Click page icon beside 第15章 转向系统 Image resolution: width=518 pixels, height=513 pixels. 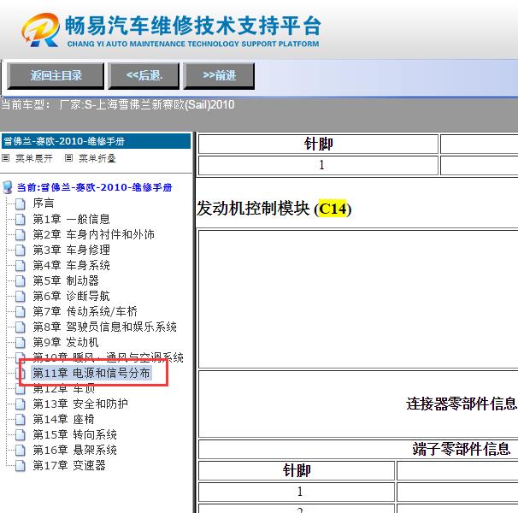21,434
